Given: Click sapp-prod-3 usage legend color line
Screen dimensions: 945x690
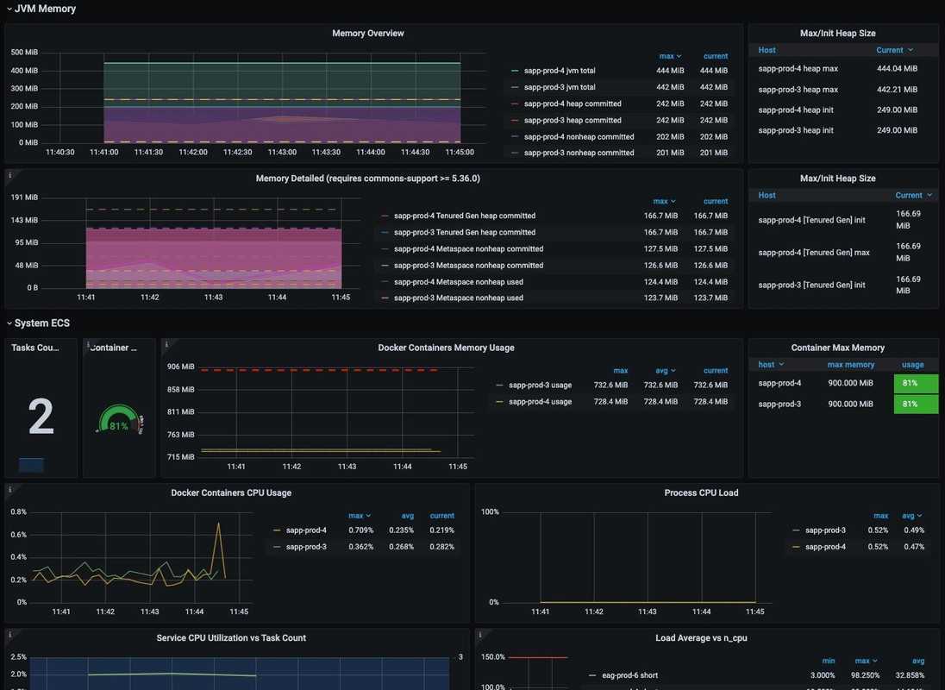Looking at the screenshot, I should point(499,386).
